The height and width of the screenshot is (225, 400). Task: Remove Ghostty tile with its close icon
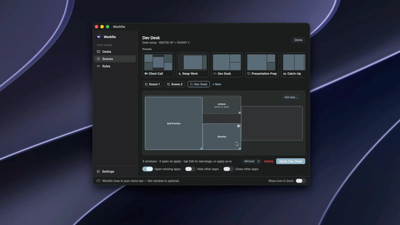click(x=238, y=126)
